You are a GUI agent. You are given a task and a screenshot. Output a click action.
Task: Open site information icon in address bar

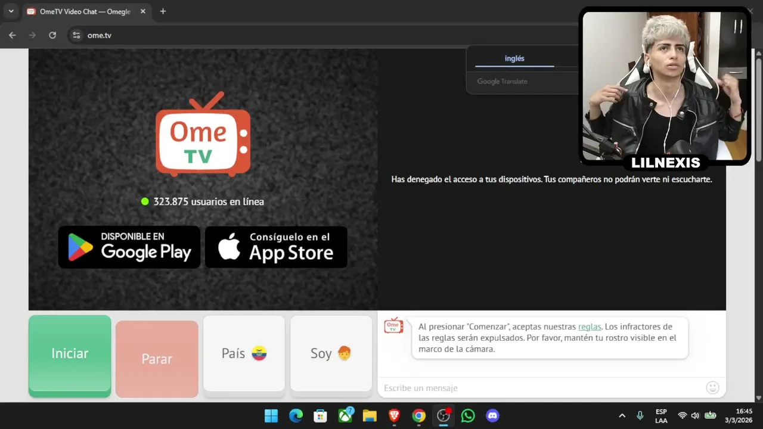(76, 35)
